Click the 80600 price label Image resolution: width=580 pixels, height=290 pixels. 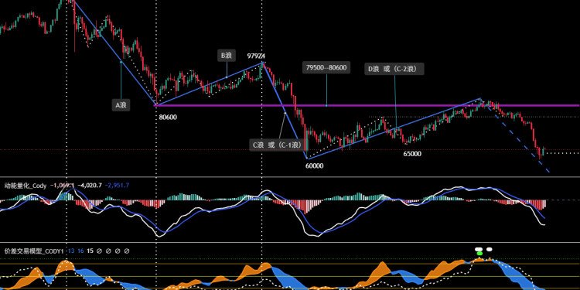point(168,118)
